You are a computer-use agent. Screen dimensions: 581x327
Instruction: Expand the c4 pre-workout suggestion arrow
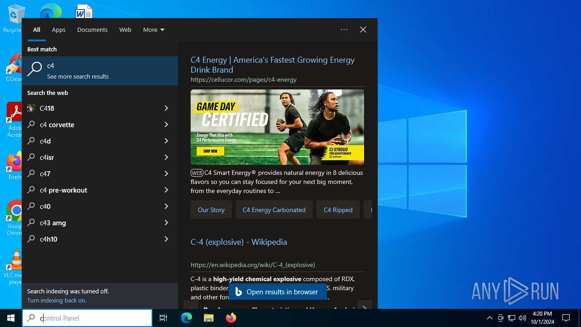pos(166,190)
